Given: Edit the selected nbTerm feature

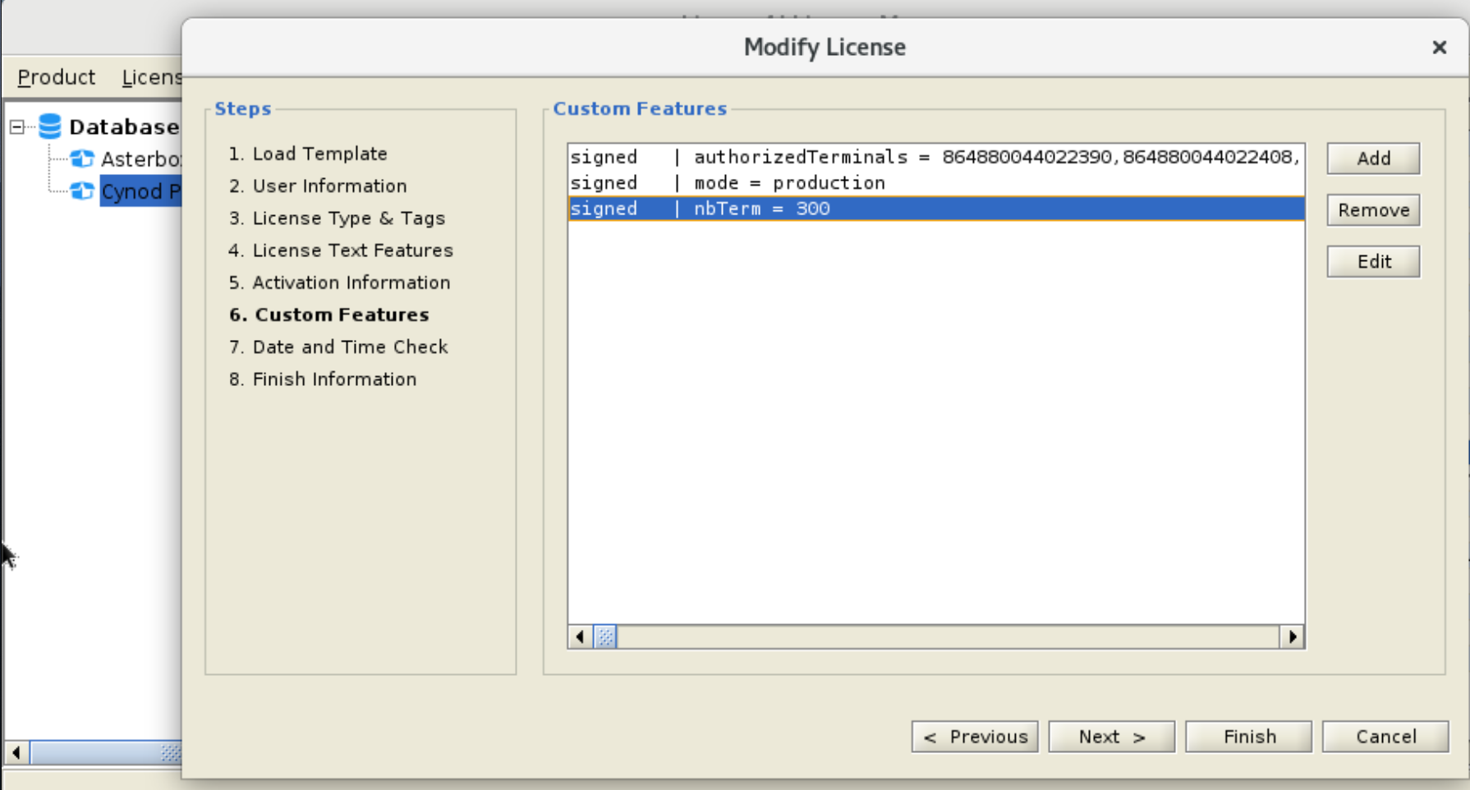Looking at the screenshot, I should [x=1372, y=262].
